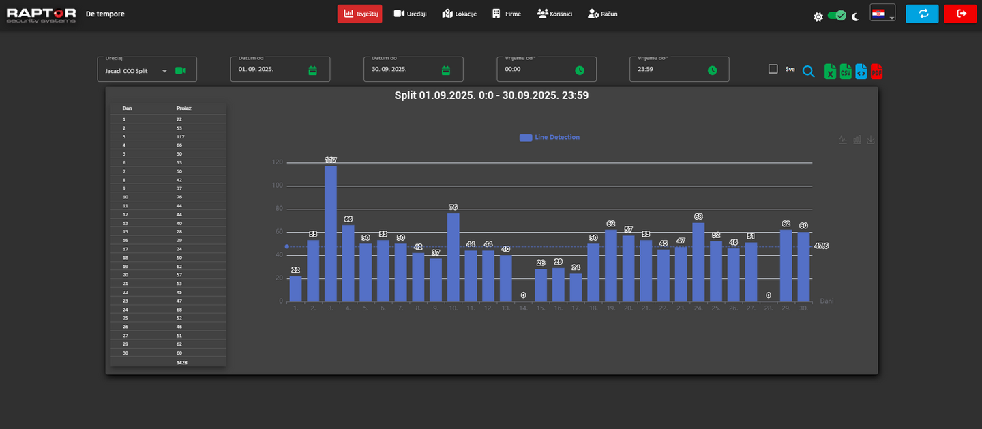
Task: Export report to Excel file
Action: (x=830, y=71)
